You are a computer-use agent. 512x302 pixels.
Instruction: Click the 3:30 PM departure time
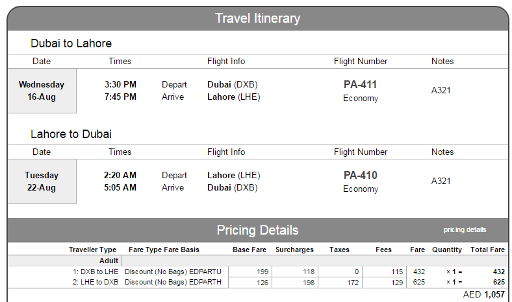[120, 85]
